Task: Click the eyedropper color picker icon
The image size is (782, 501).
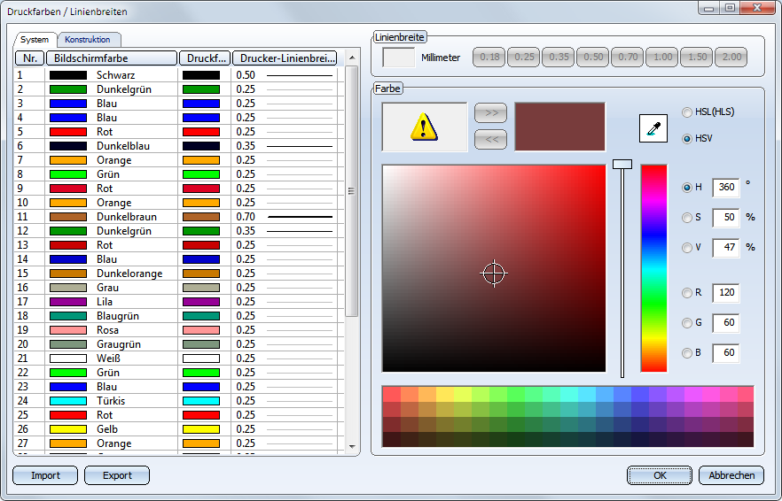Action: (653, 128)
